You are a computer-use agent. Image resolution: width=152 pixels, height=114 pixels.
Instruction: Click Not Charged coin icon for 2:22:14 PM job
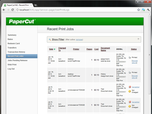coord(129,106)
